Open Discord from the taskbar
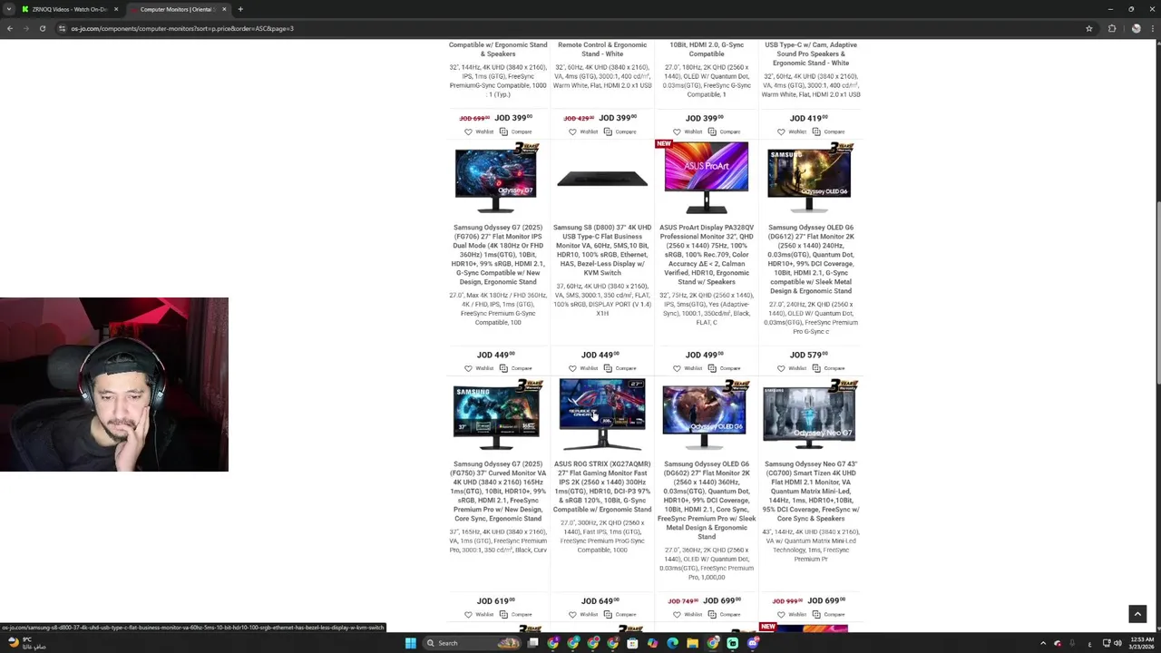Image resolution: width=1161 pixels, height=653 pixels. pos(753,643)
